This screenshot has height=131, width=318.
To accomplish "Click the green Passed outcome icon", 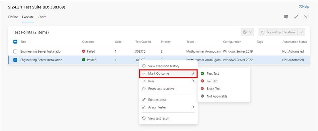I will click(x=84, y=60).
